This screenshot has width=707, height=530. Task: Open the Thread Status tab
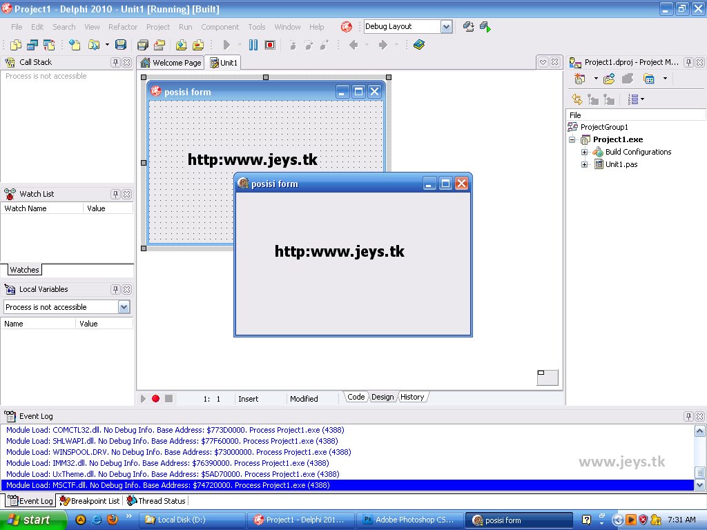click(x=156, y=501)
